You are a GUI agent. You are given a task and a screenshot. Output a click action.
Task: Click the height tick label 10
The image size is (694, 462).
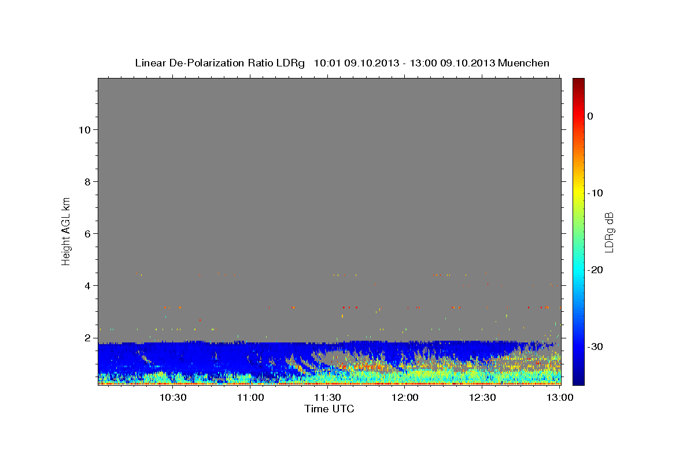click(x=84, y=129)
